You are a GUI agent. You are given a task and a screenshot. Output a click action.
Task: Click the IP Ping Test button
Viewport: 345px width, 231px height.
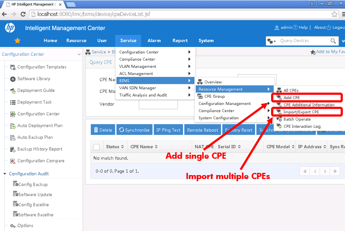point(168,130)
